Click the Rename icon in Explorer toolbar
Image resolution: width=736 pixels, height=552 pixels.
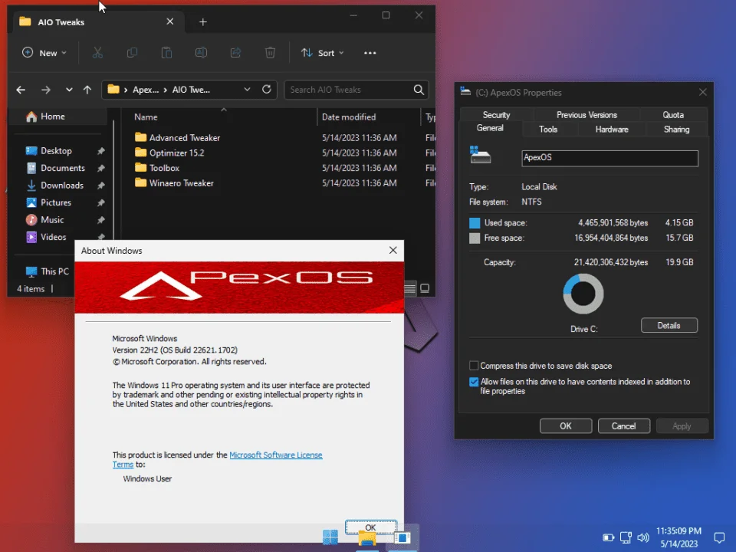pyautogui.click(x=201, y=53)
